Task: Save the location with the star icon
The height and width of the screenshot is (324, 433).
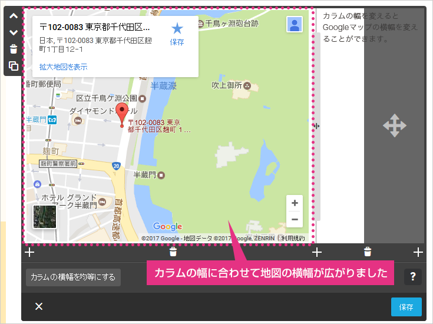Action: 177,29
